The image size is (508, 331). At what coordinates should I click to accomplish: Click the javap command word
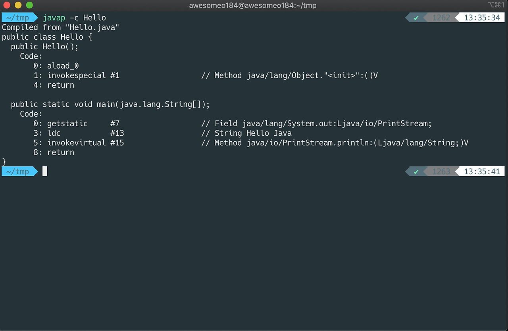[x=54, y=18]
